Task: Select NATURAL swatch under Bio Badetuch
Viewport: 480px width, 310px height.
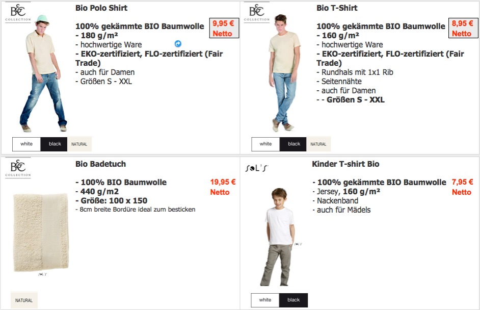Action: (x=24, y=300)
